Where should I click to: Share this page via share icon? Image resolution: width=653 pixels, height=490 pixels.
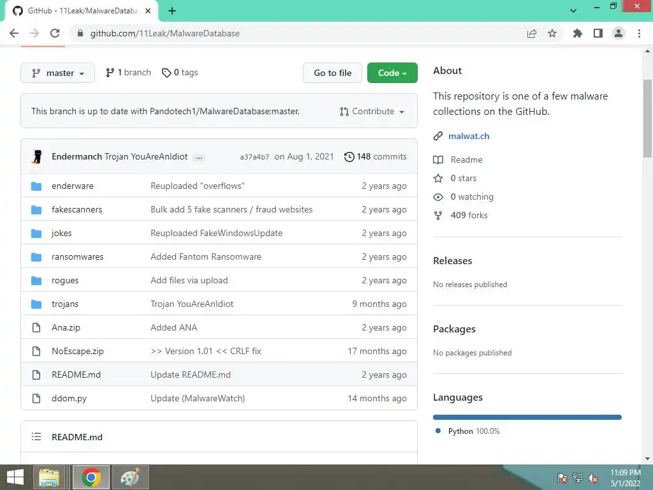(x=532, y=33)
